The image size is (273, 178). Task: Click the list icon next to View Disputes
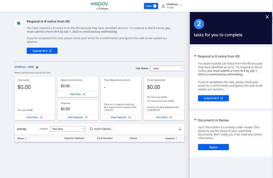tap(86, 117)
